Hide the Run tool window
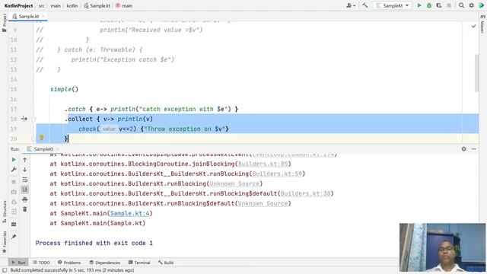 473,149
